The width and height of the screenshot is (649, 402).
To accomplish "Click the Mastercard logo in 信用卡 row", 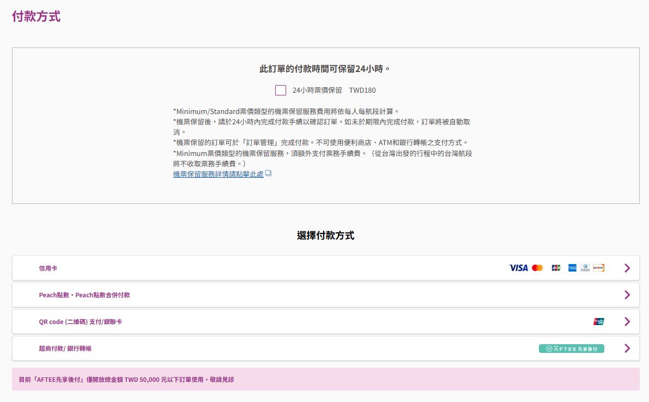I will [537, 268].
